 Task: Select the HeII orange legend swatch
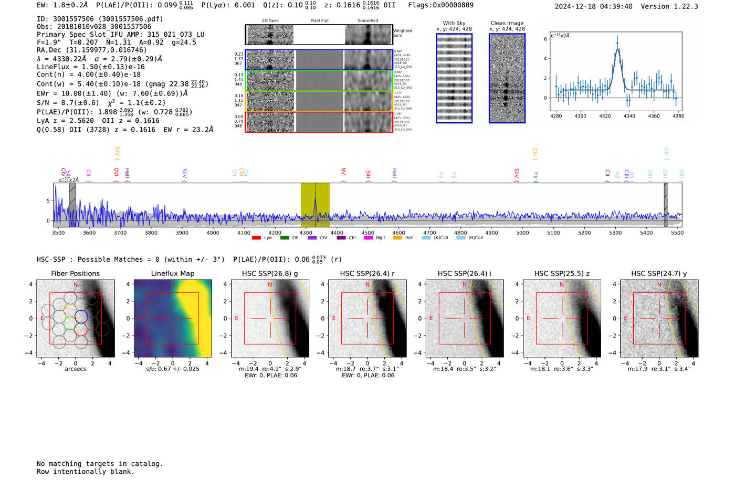[397, 238]
